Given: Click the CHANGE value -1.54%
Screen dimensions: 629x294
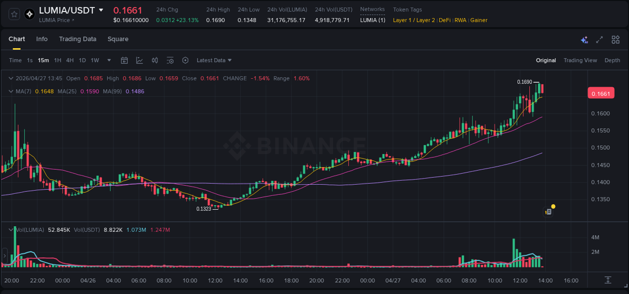Looking at the screenshot, I should pyautogui.click(x=260, y=78).
